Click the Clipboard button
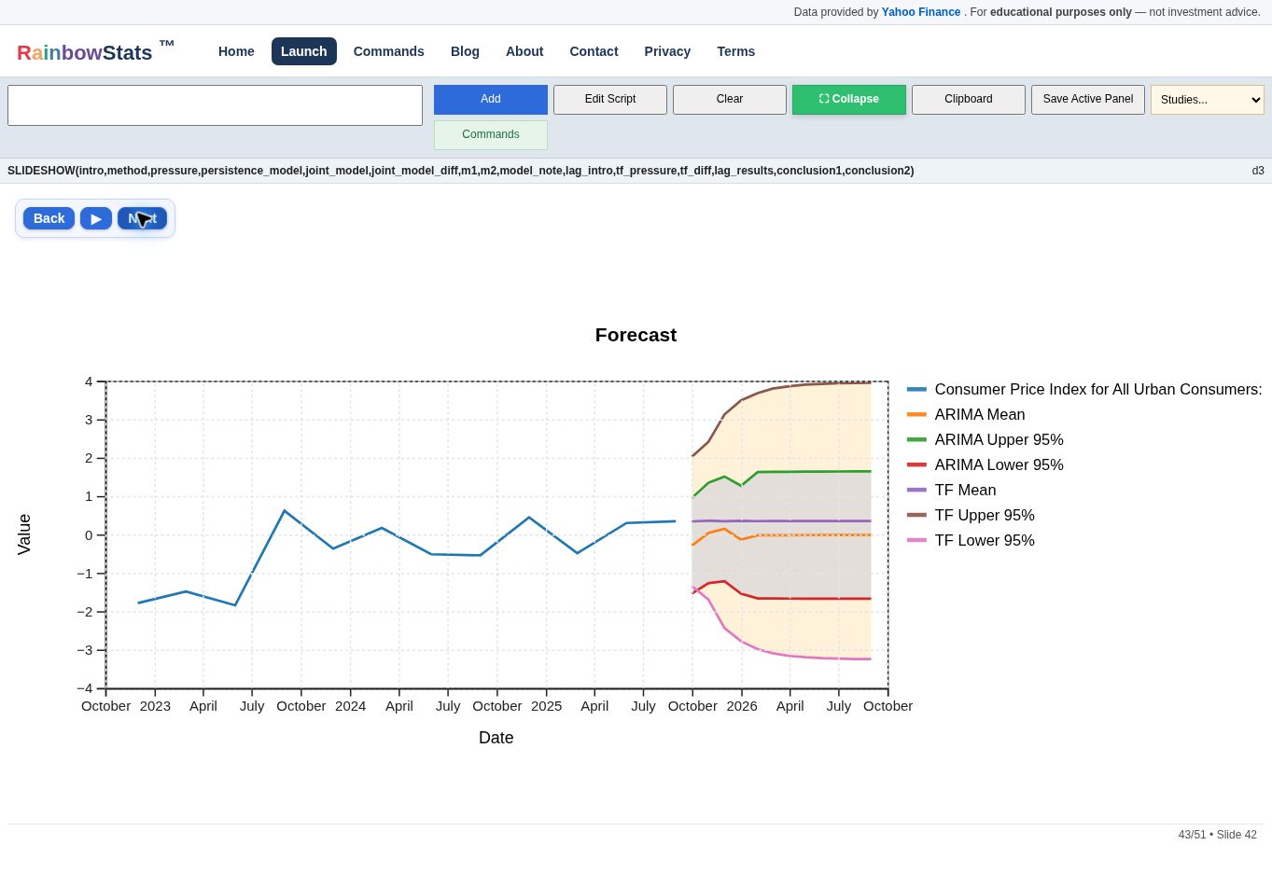Screen dimensions: 1272x873 969,99
